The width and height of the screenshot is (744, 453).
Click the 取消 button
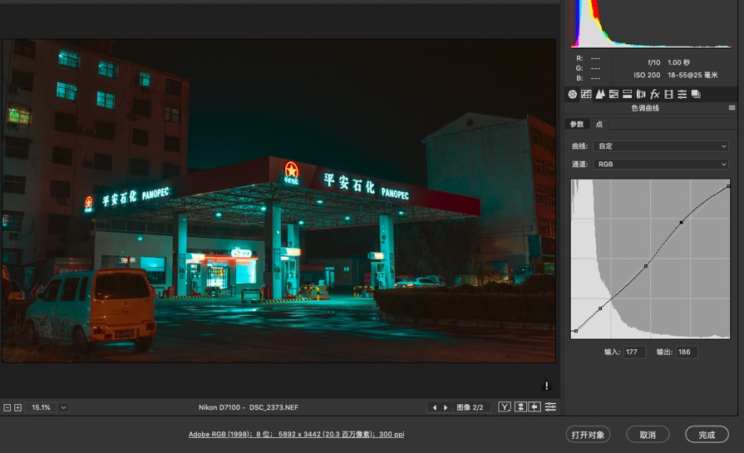[648, 435]
